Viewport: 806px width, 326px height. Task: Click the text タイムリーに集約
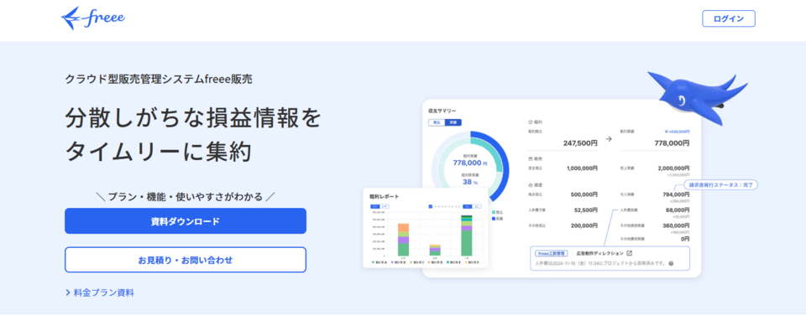coord(159,152)
